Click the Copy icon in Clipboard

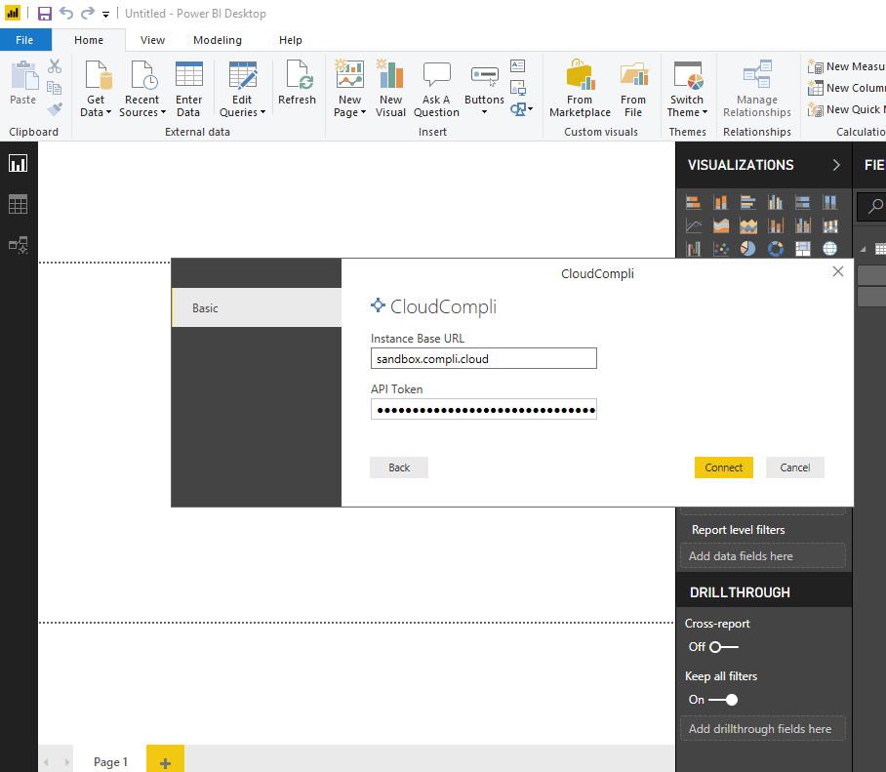(55, 88)
